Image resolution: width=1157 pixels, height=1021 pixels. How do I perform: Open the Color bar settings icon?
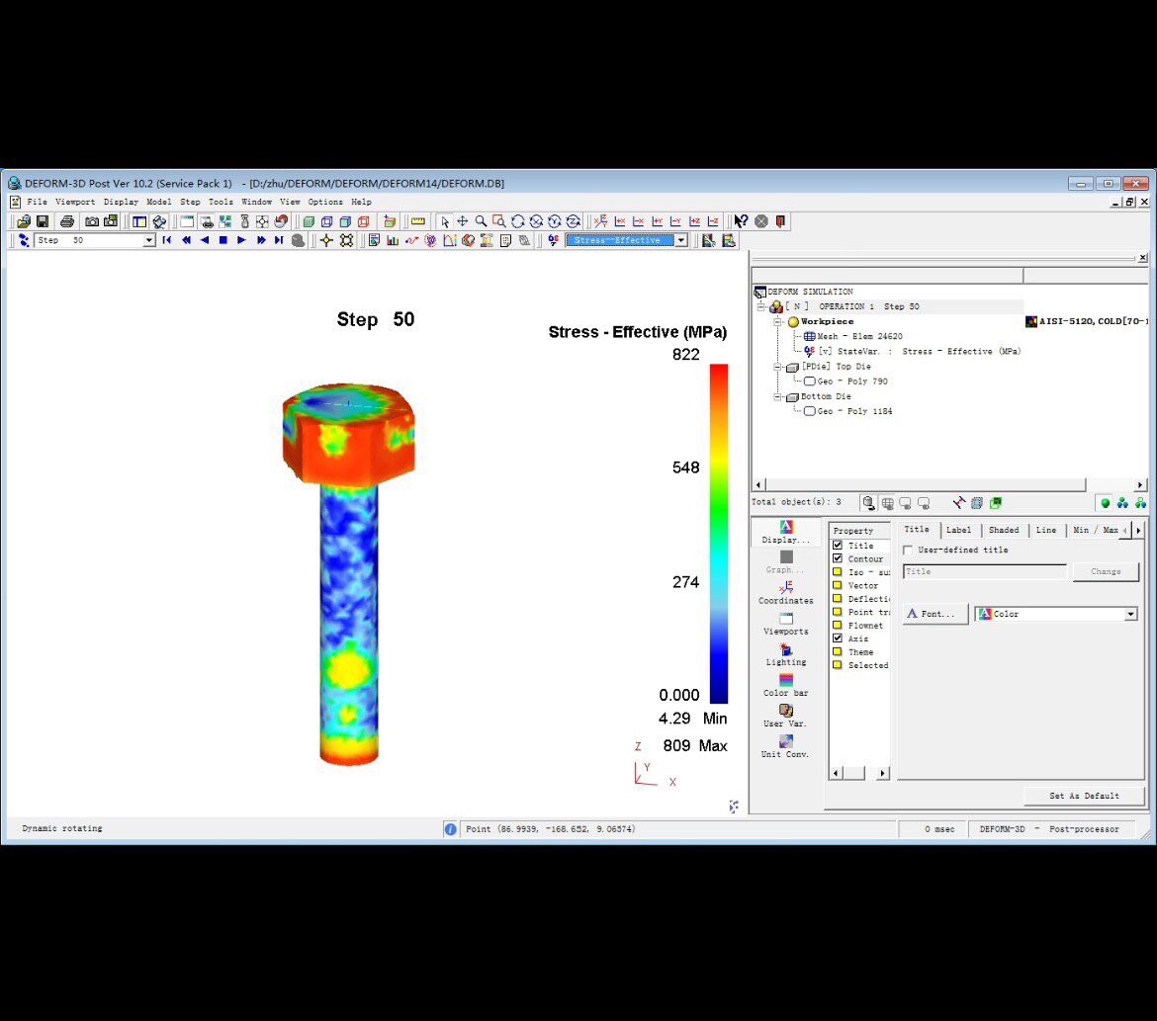click(x=786, y=685)
